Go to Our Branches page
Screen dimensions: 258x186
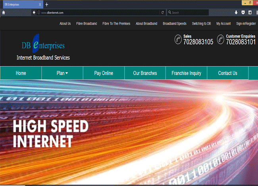(145, 73)
